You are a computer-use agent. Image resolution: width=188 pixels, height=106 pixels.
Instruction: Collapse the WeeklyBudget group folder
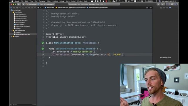click(12, 12)
